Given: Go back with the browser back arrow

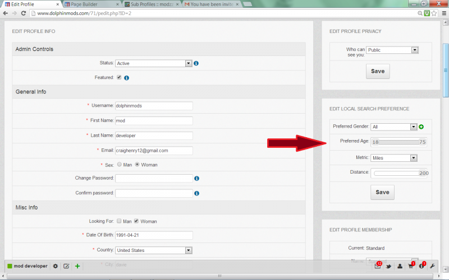Looking at the screenshot, I should 5,13.
